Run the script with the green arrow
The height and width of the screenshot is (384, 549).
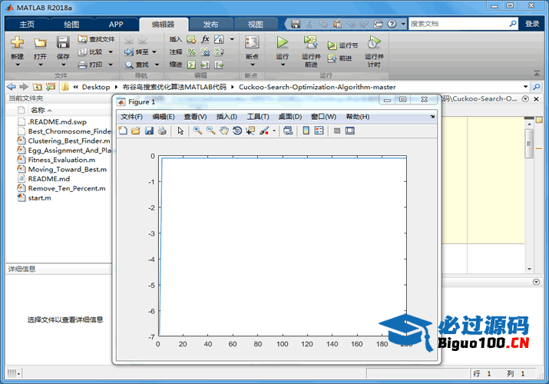pyautogui.click(x=283, y=42)
